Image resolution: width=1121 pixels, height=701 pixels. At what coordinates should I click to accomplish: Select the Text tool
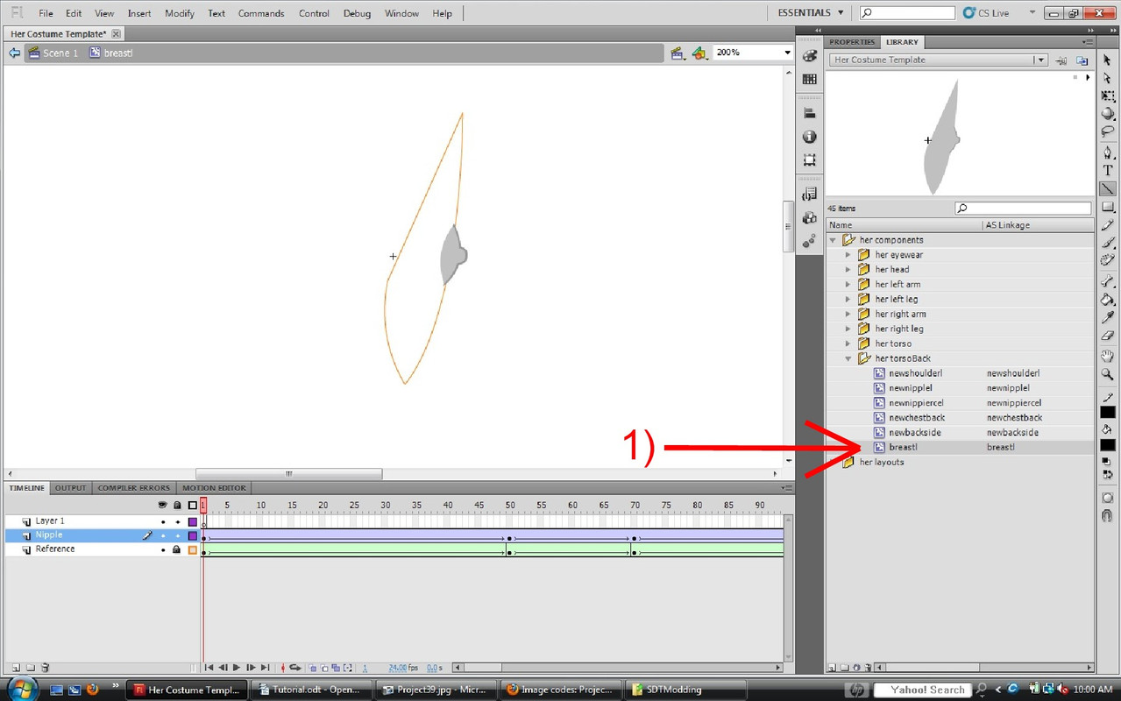point(1108,170)
